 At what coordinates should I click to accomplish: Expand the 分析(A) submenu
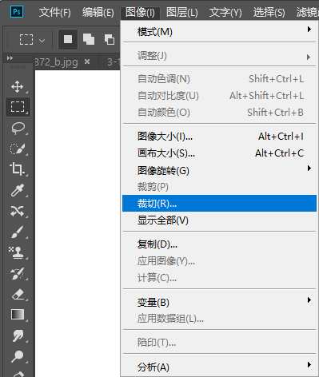coord(219,367)
